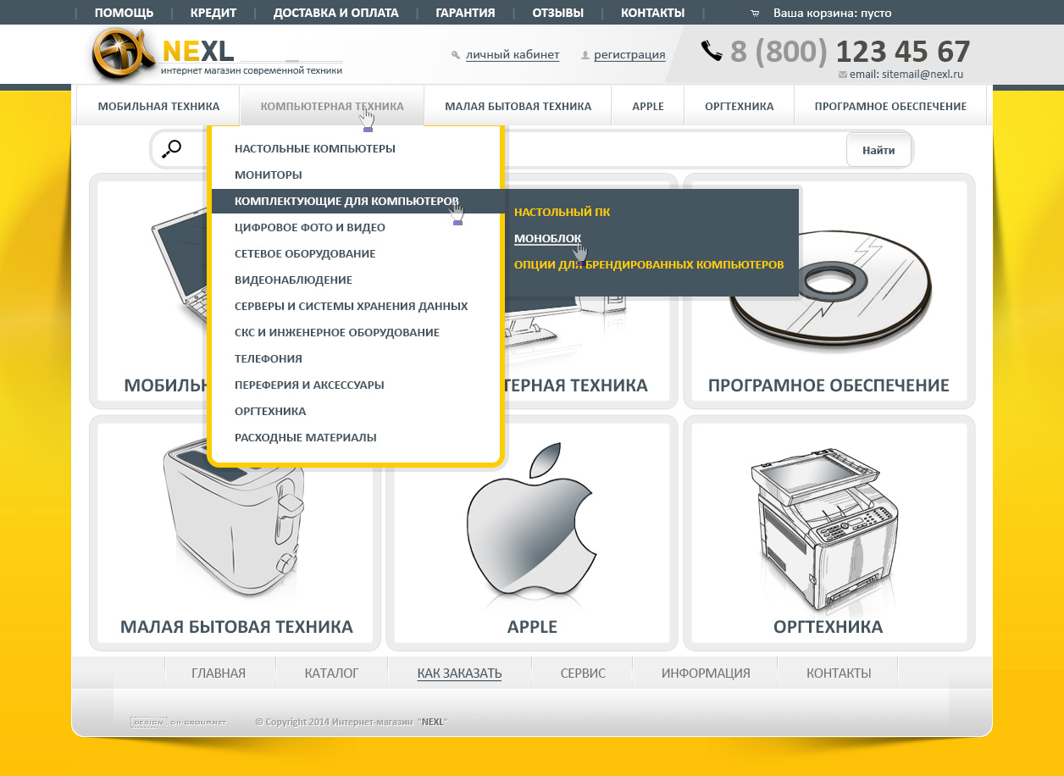Open ПРОГРАМНОЕ ОБЕСПЕЧЕНИЕ main menu tab
The width and height of the screenshot is (1064, 776).
point(890,106)
